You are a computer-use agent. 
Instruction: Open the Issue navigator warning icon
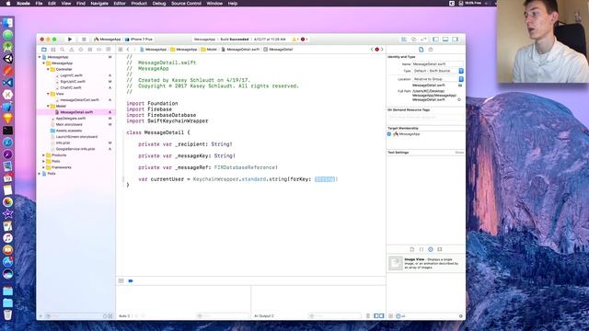[72, 50]
